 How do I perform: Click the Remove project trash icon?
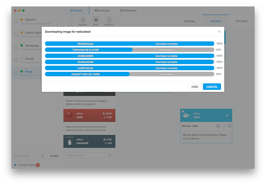click(x=109, y=20)
